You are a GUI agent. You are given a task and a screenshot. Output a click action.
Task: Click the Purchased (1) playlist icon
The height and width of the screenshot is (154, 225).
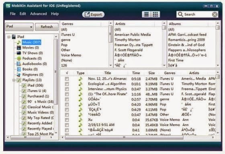(24, 96)
